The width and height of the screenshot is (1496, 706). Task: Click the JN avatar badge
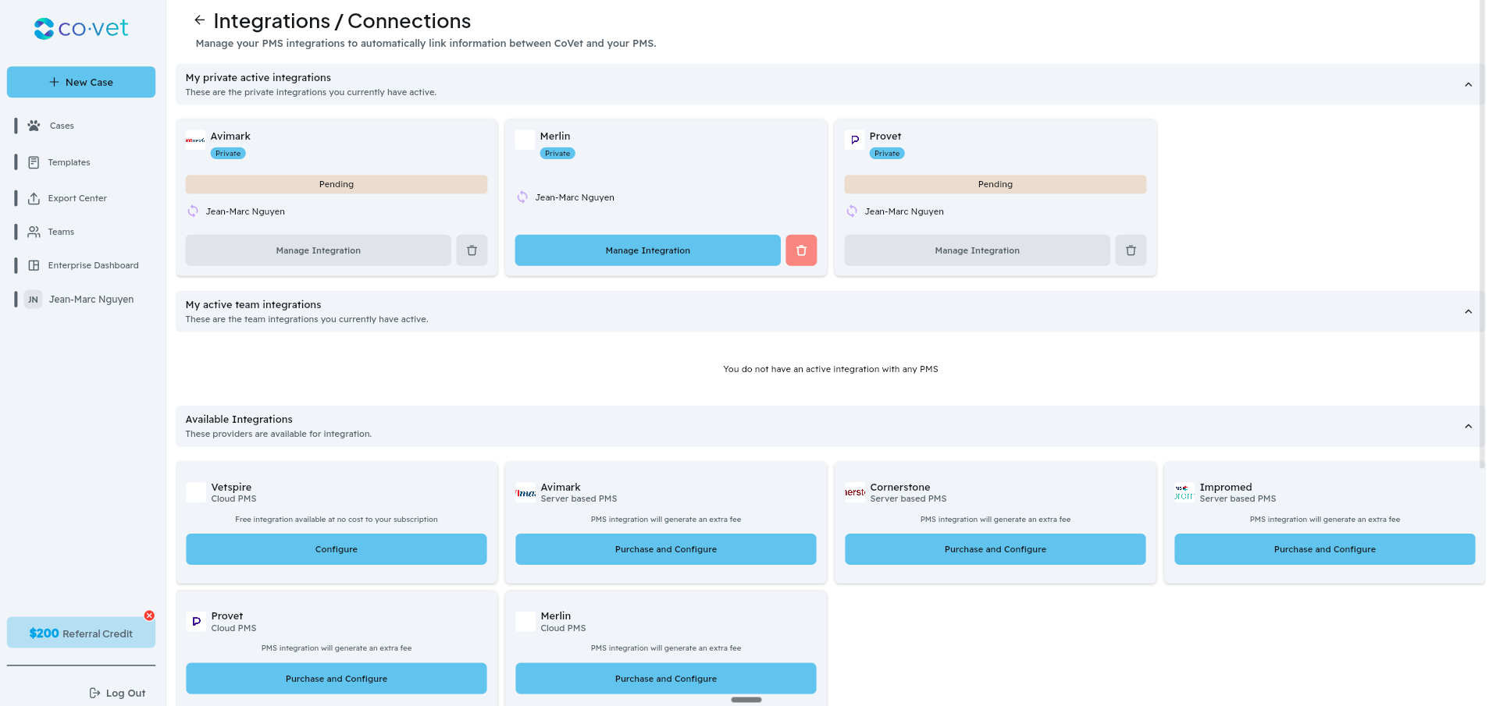[x=33, y=300]
